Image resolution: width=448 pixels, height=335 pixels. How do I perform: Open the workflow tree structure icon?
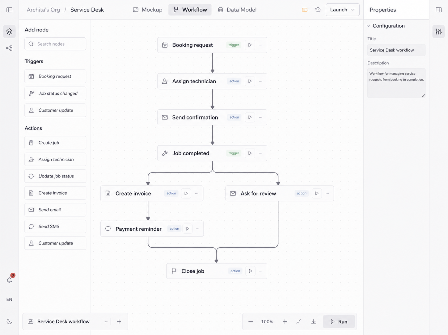click(9, 48)
